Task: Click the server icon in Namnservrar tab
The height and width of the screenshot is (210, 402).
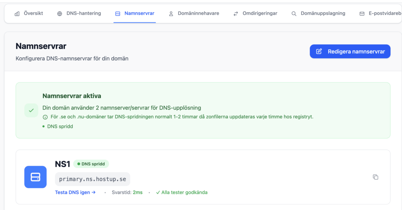Action: pos(118,14)
